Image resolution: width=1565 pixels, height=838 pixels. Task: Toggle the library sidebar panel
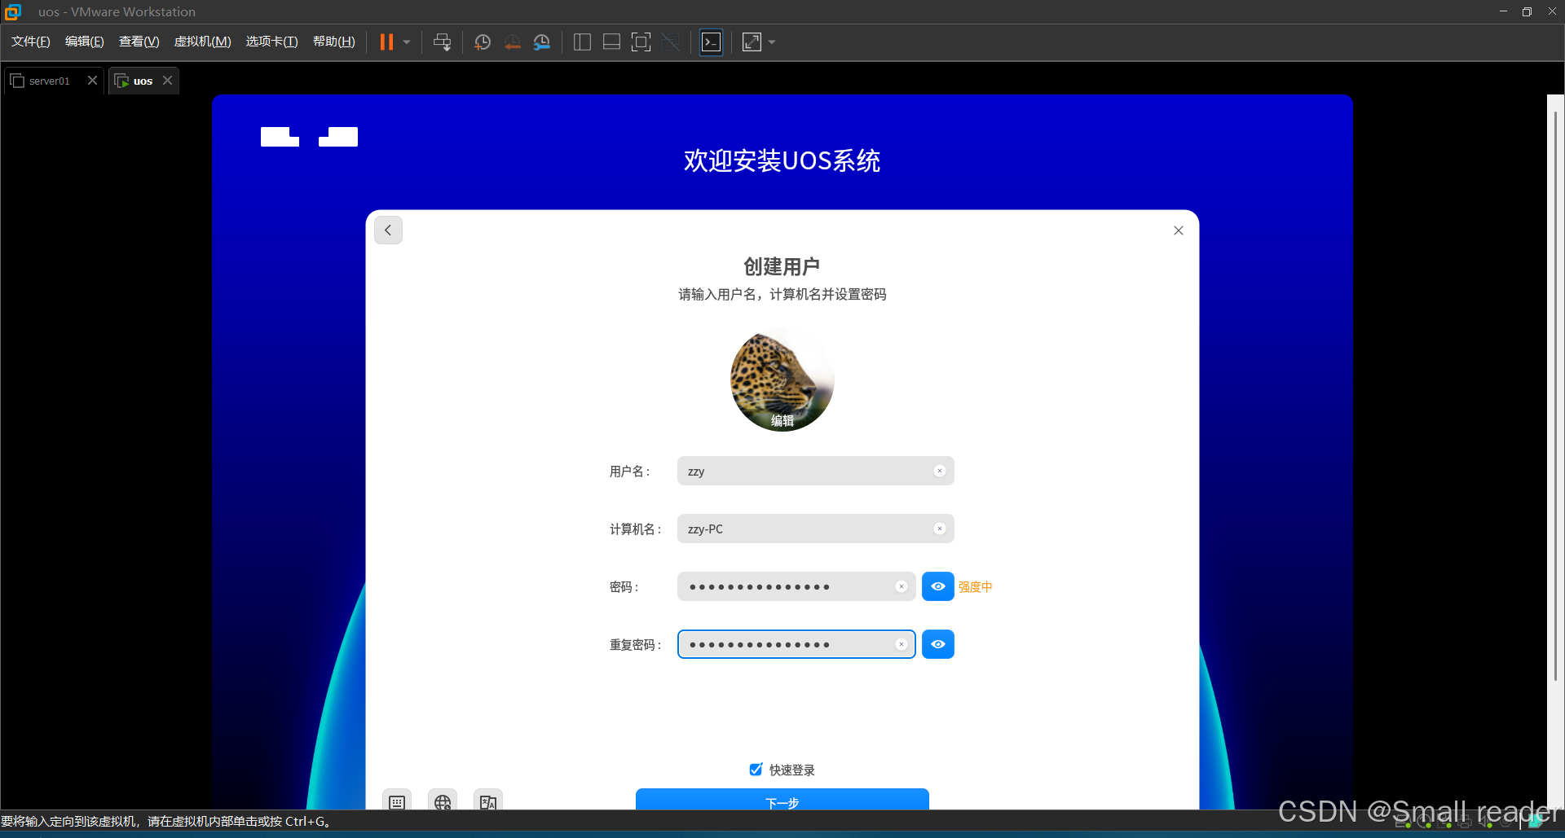(582, 42)
